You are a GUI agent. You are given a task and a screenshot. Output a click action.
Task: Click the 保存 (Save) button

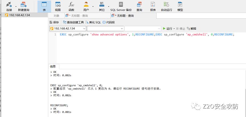(54, 22)
